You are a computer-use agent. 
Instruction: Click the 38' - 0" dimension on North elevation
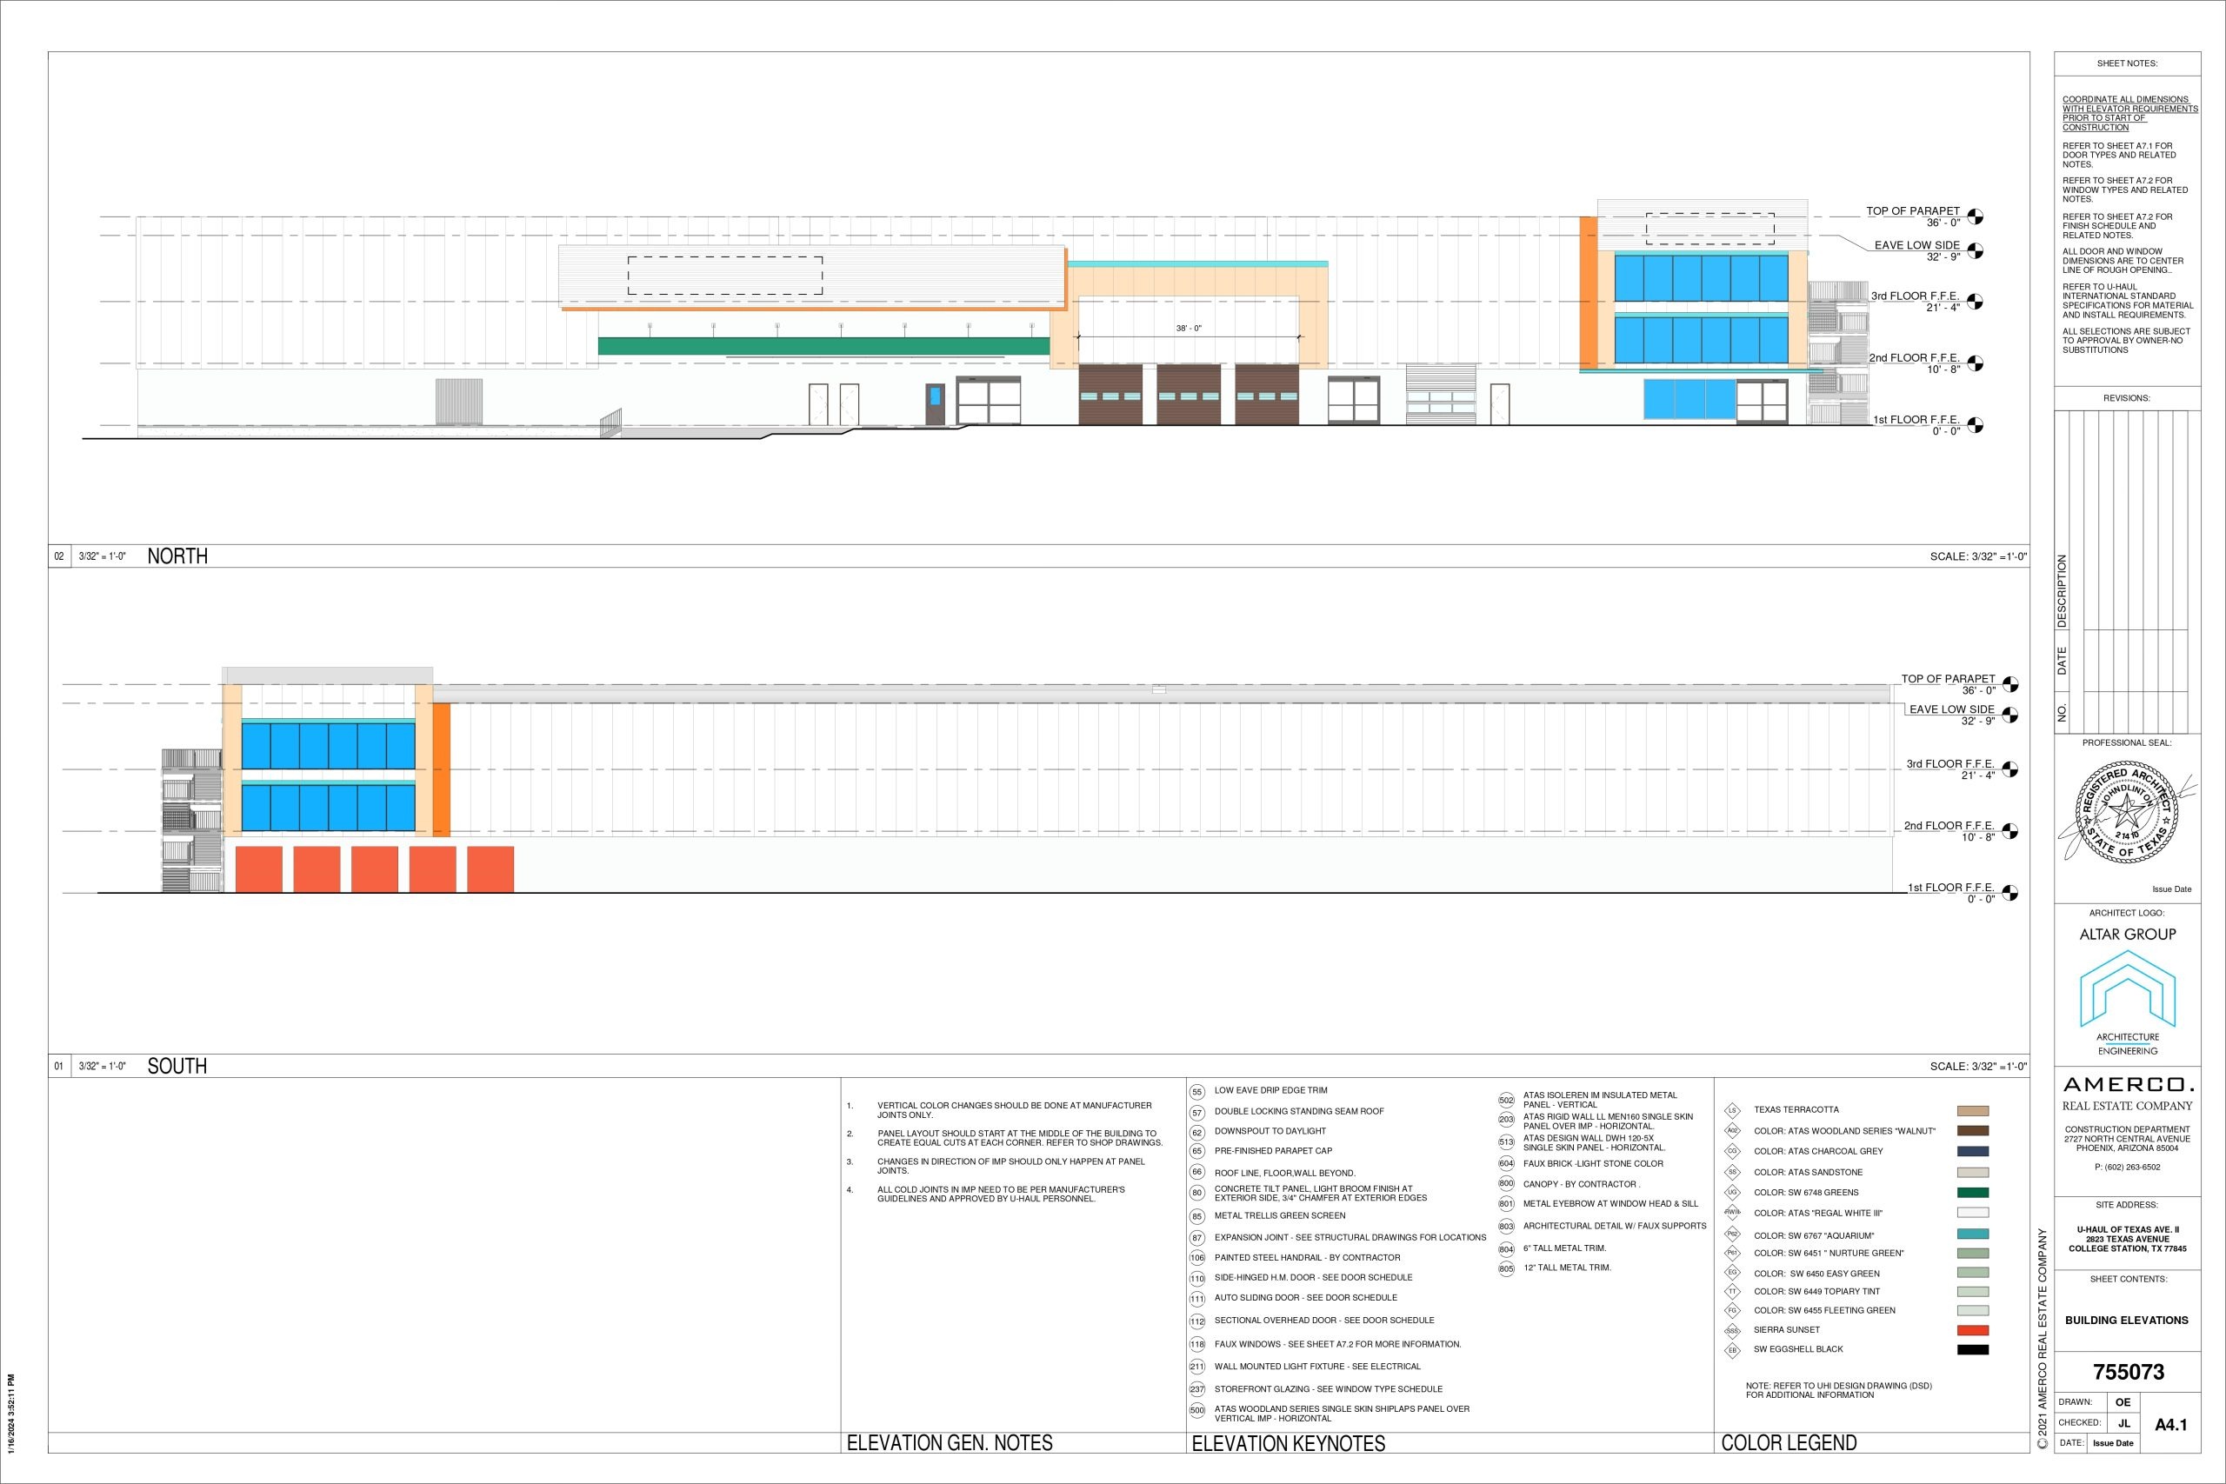[1188, 329]
